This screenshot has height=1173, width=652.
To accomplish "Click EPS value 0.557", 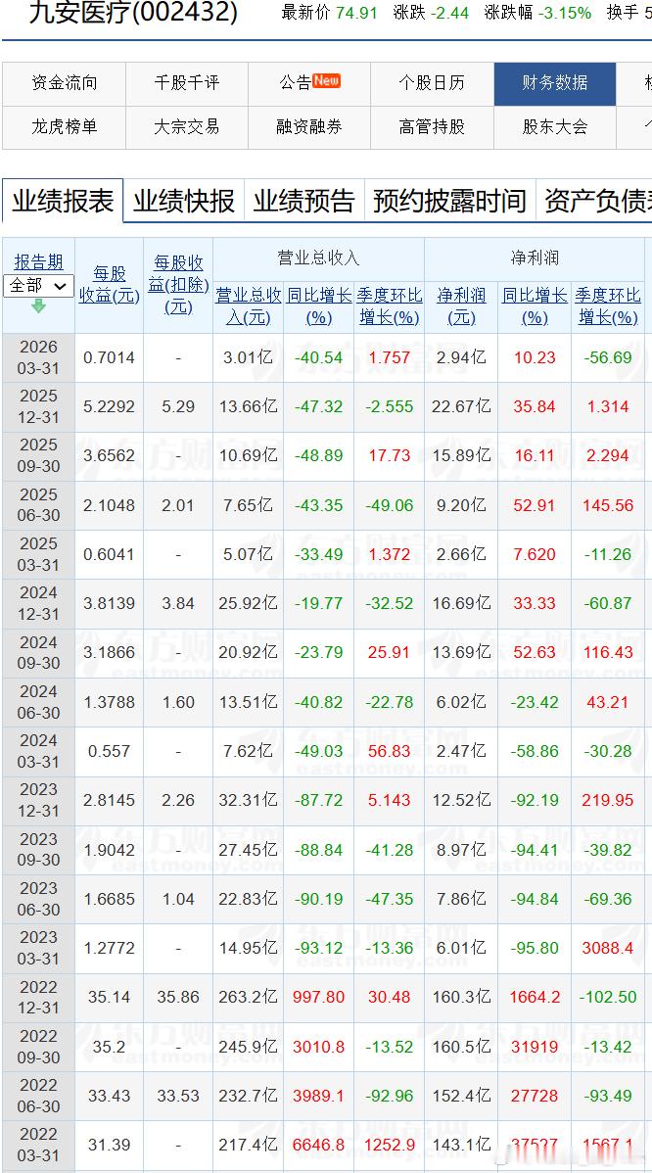I will point(110,751).
